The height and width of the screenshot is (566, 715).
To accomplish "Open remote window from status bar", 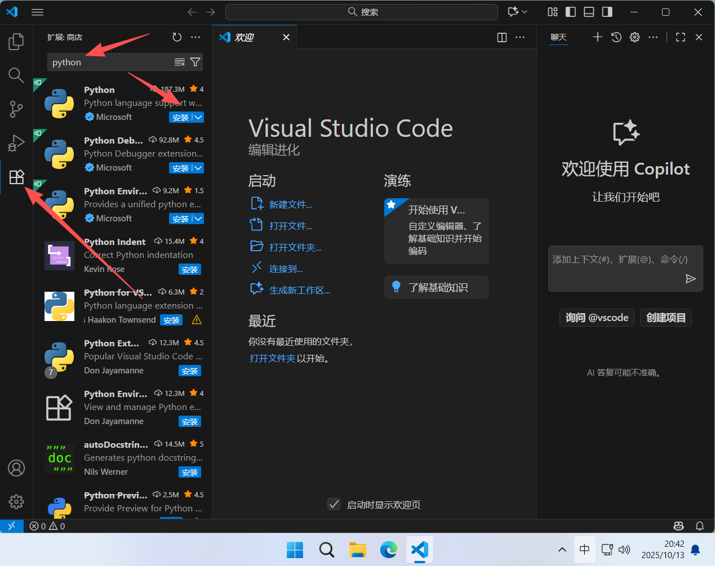I will pos(11,526).
